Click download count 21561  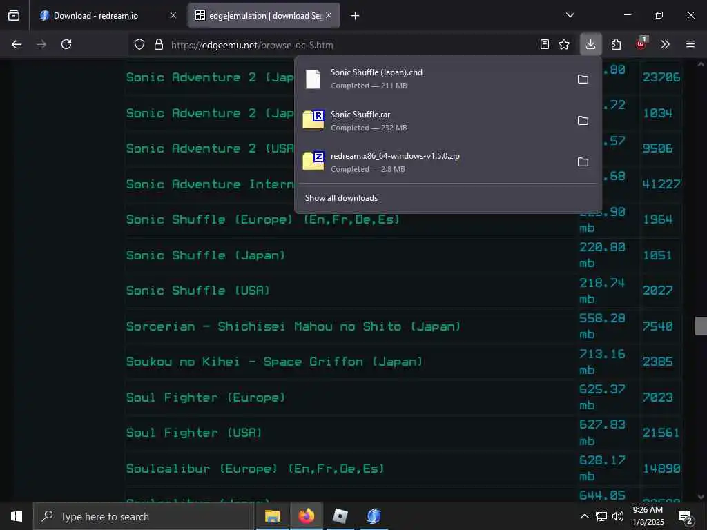point(661,433)
